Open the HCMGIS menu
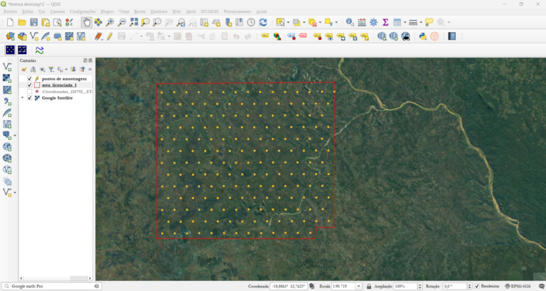The image size is (546, 291). 210,11
